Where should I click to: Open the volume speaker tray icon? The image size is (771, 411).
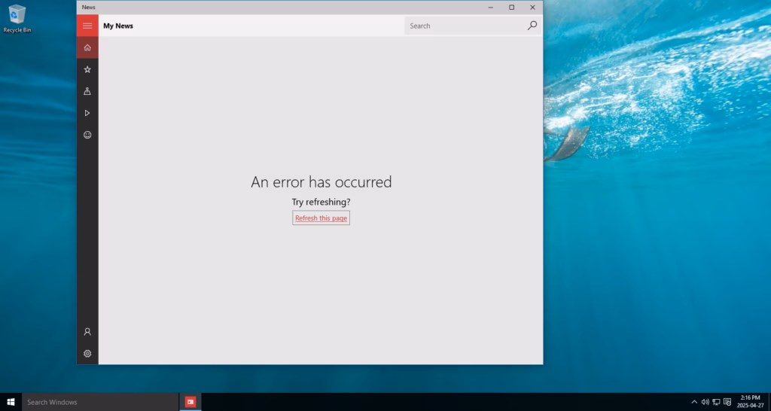point(705,402)
